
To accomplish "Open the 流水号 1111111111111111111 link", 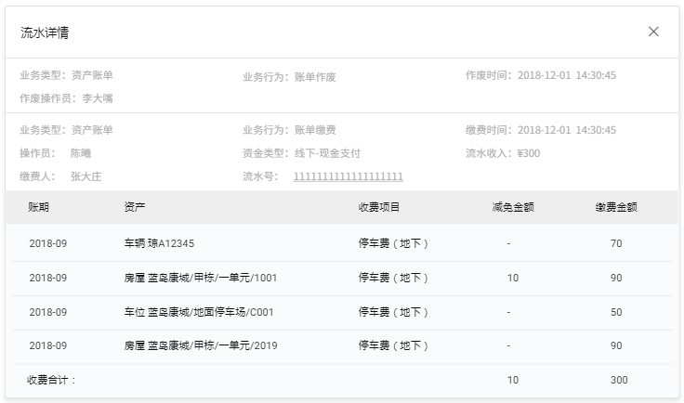I will click(x=349, y=176).
